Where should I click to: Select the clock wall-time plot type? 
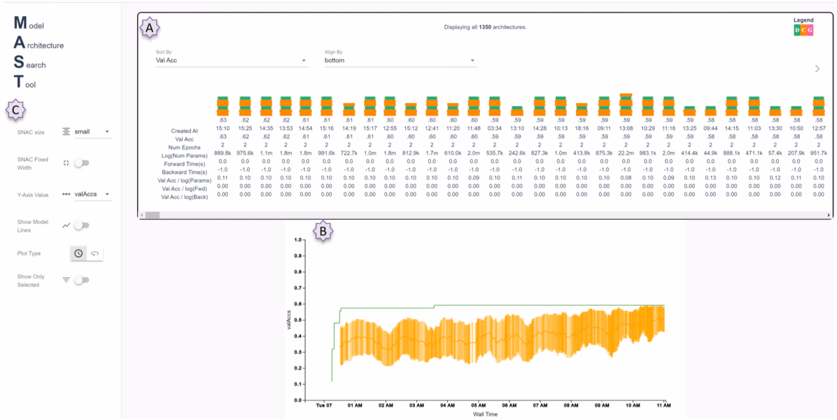pyautogui.click(x=78, y=253)
